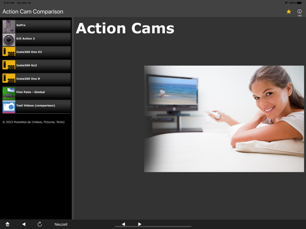Tap the battery indicator in status bar
The image size is (306, 229).
click(299, 3)
